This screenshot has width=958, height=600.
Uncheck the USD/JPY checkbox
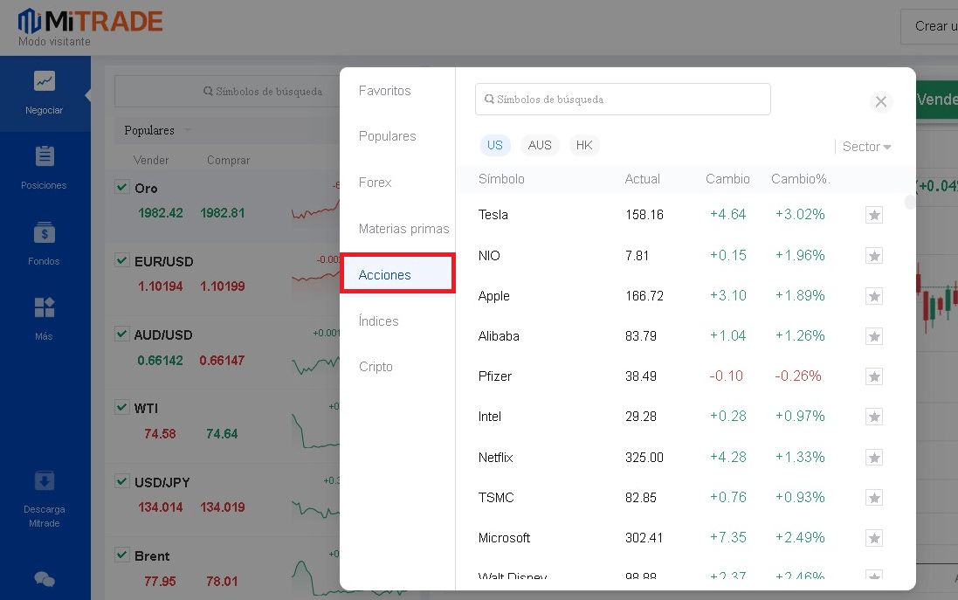coord(121,481)
